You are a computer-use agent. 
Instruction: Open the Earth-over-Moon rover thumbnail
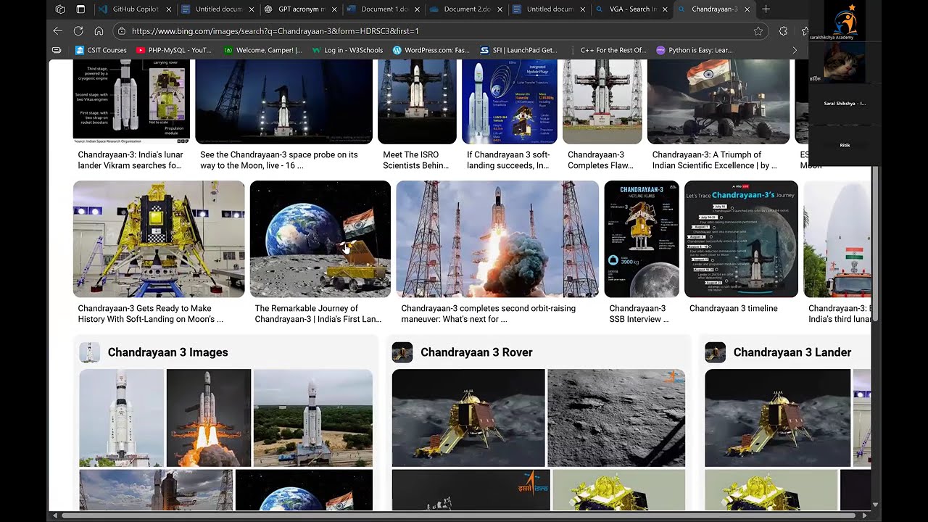[x=320, y=239]
